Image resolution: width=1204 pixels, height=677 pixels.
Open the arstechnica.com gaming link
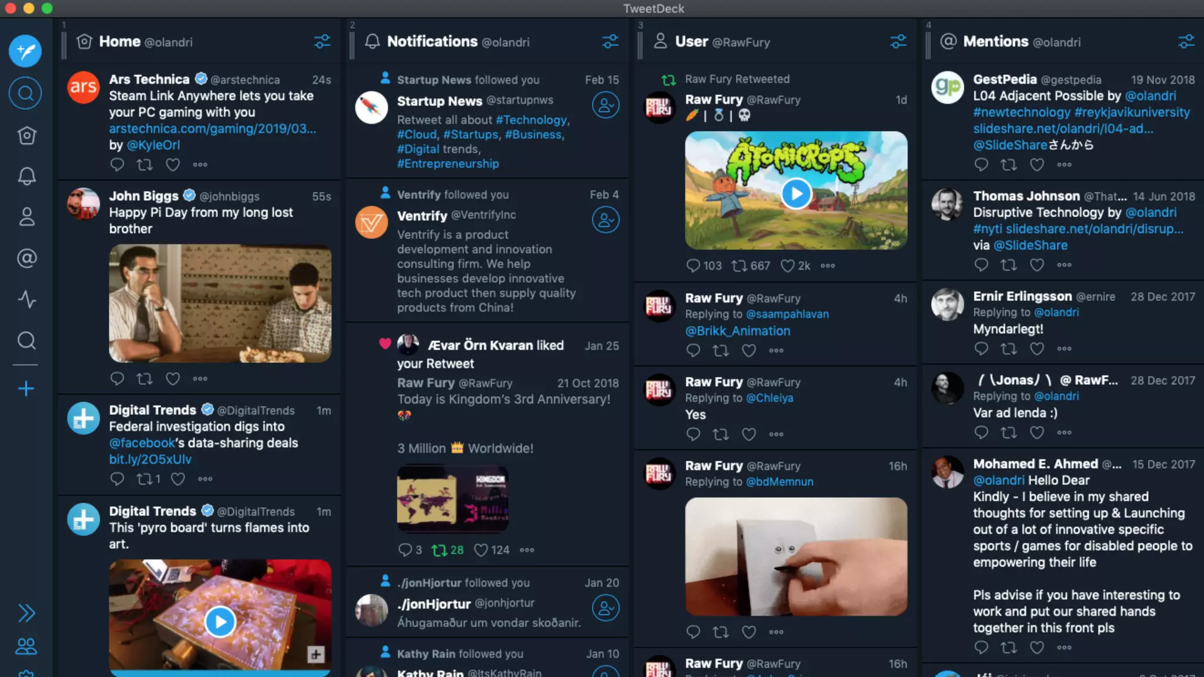coord(212,129)
